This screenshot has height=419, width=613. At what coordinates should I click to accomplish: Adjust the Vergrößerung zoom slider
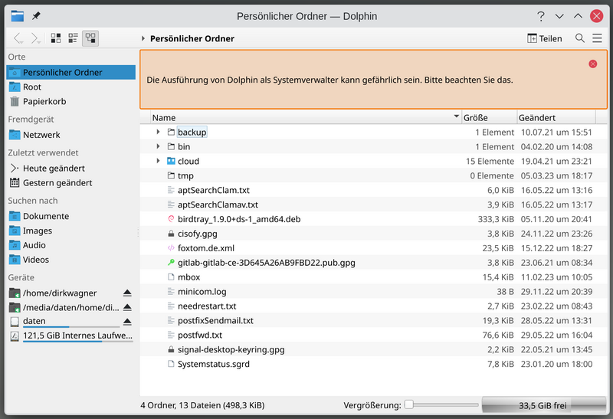441,405
